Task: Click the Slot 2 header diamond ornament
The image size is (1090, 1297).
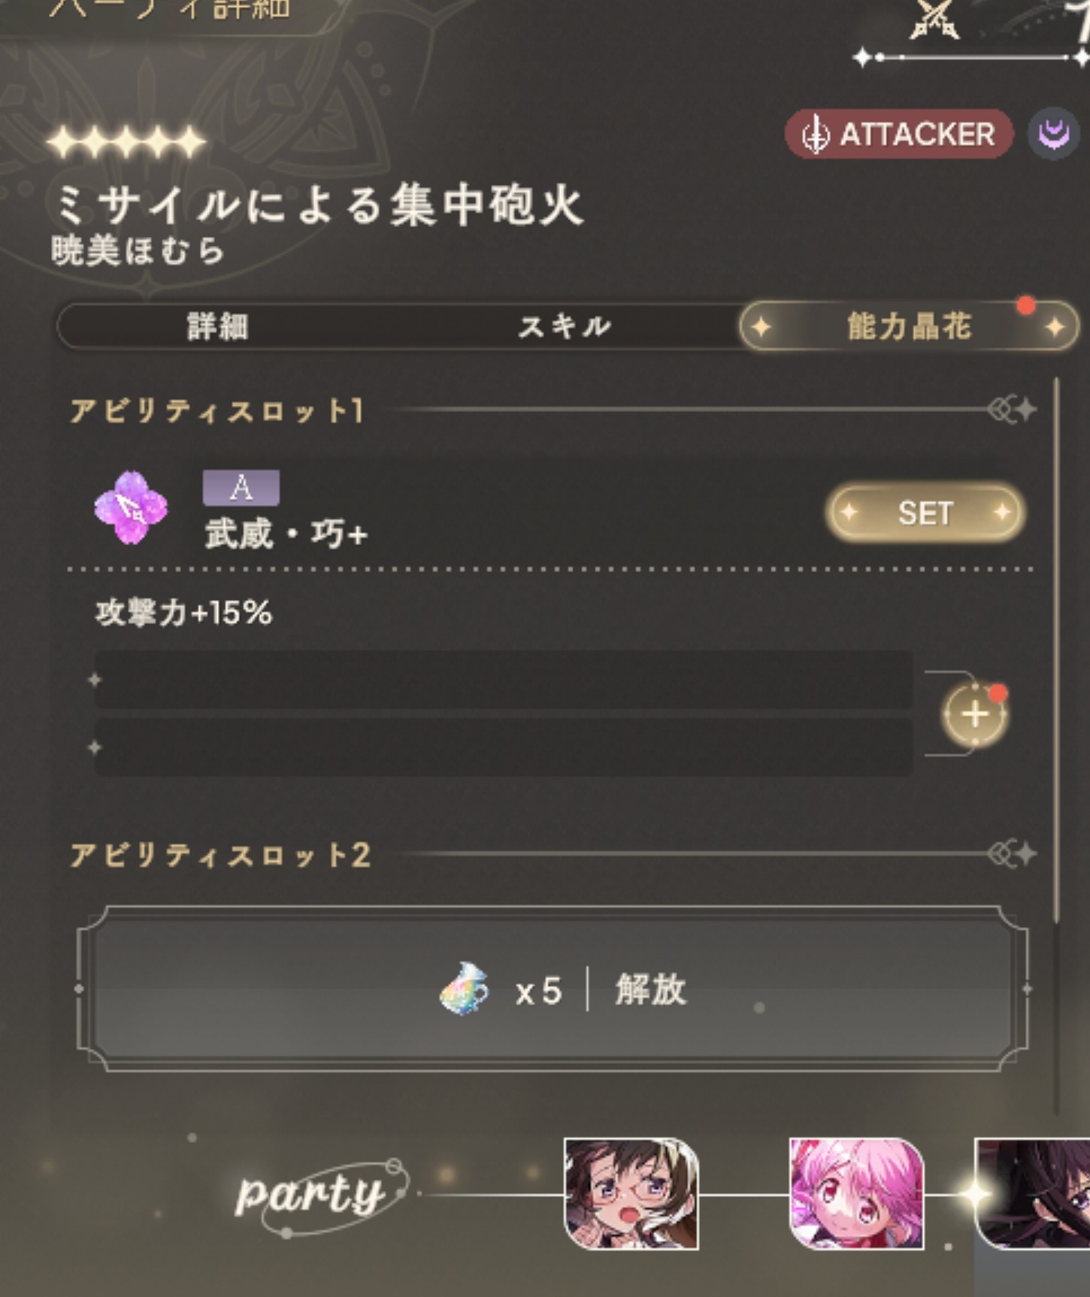Action: (x=1013, y=853)
